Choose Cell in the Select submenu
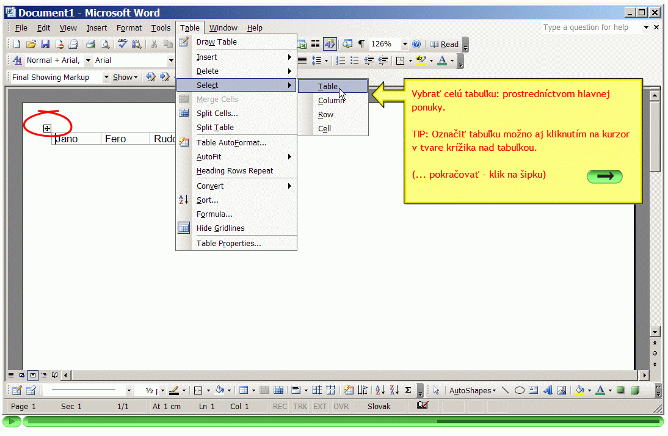Viewport: 668px width, 436px height. point(332,129)
